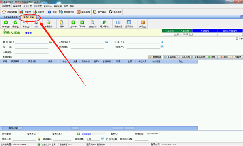Screen dimensions: 243x146
Task: Expand the 导入导出 dropdown arrow
Action: tap(111, 24)
